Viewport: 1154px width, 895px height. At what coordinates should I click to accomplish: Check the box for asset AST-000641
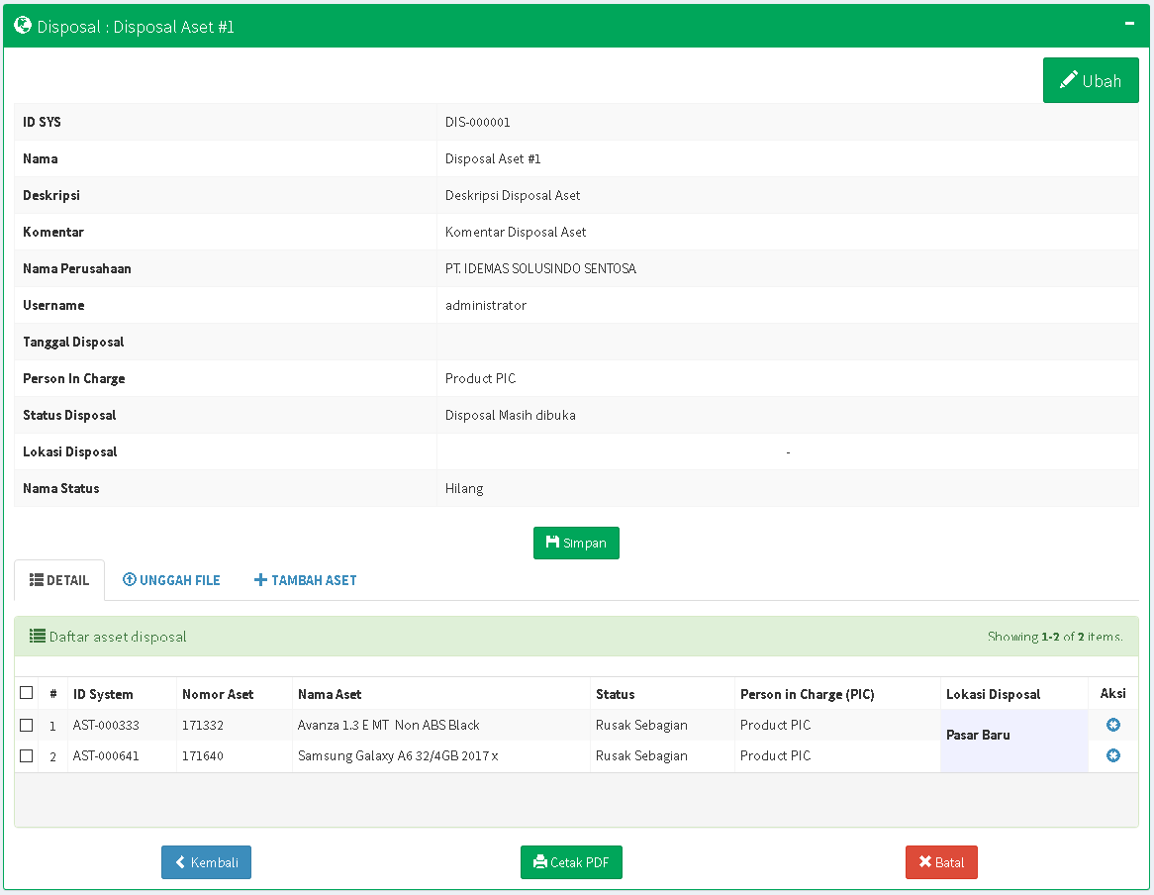[27, 755]
